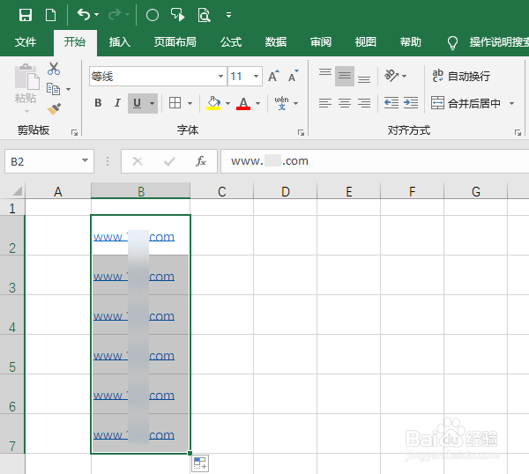Open the undo history dropdown arrow
529x474 pixels.
point(96,14)
